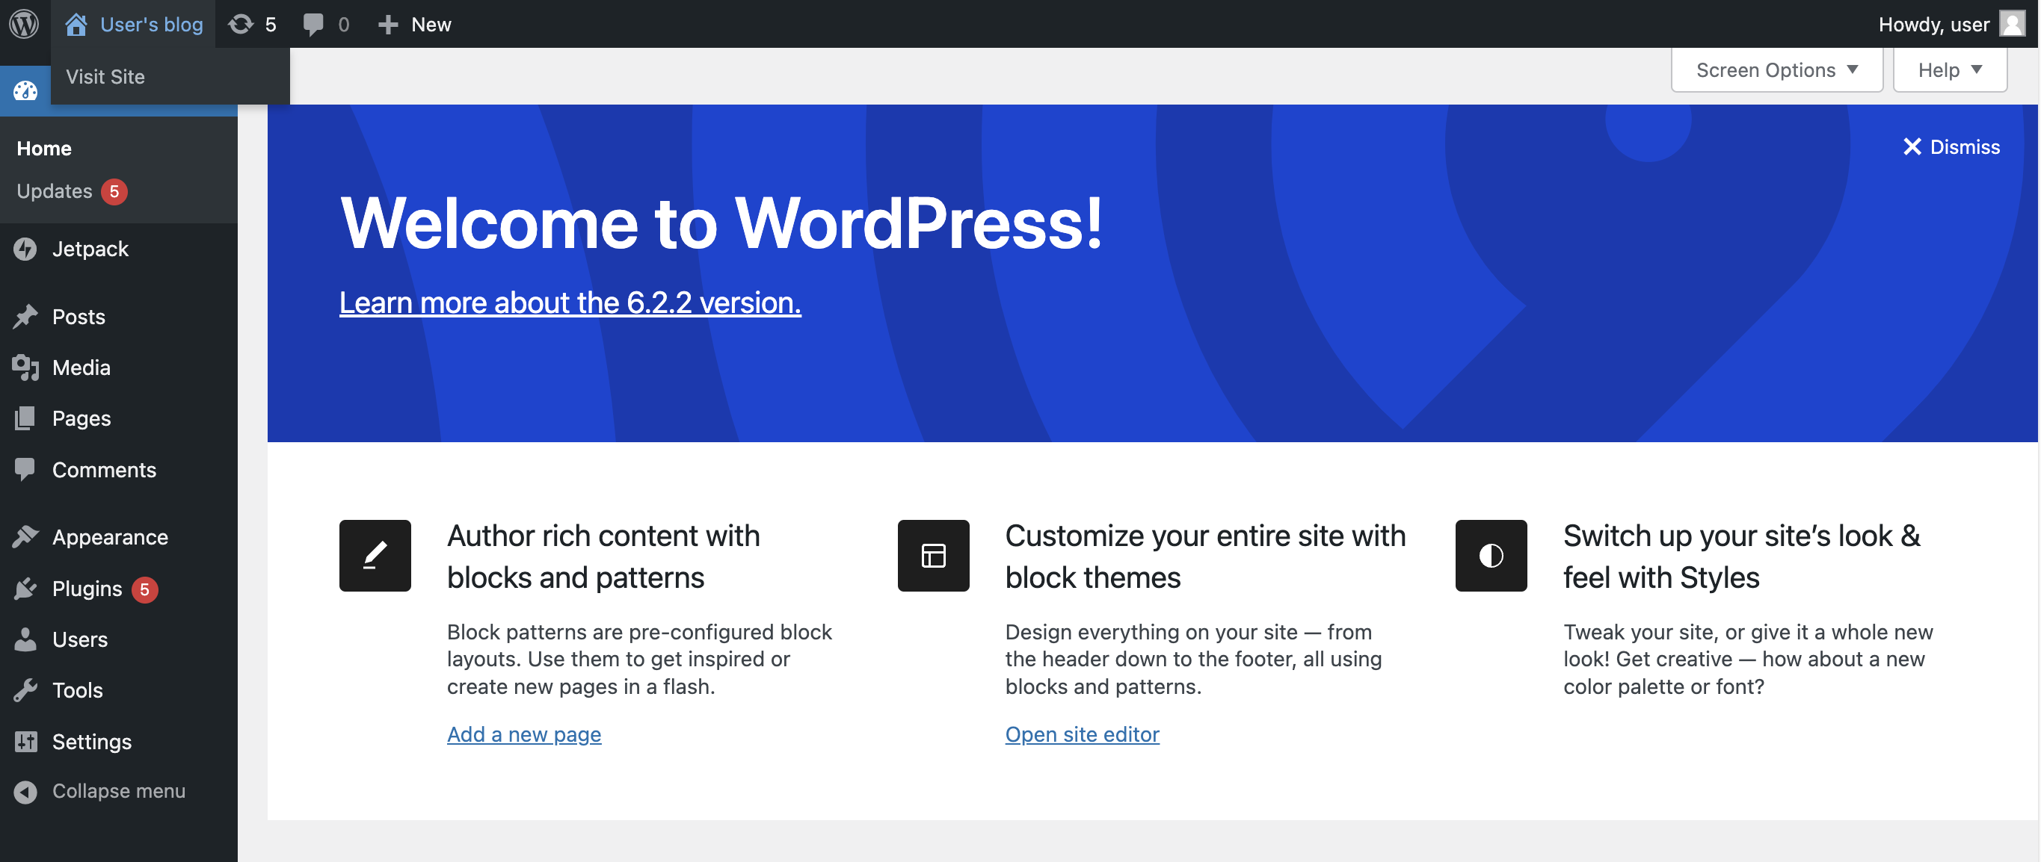Click the WordPress logo in admin bar

click(24, 24)
